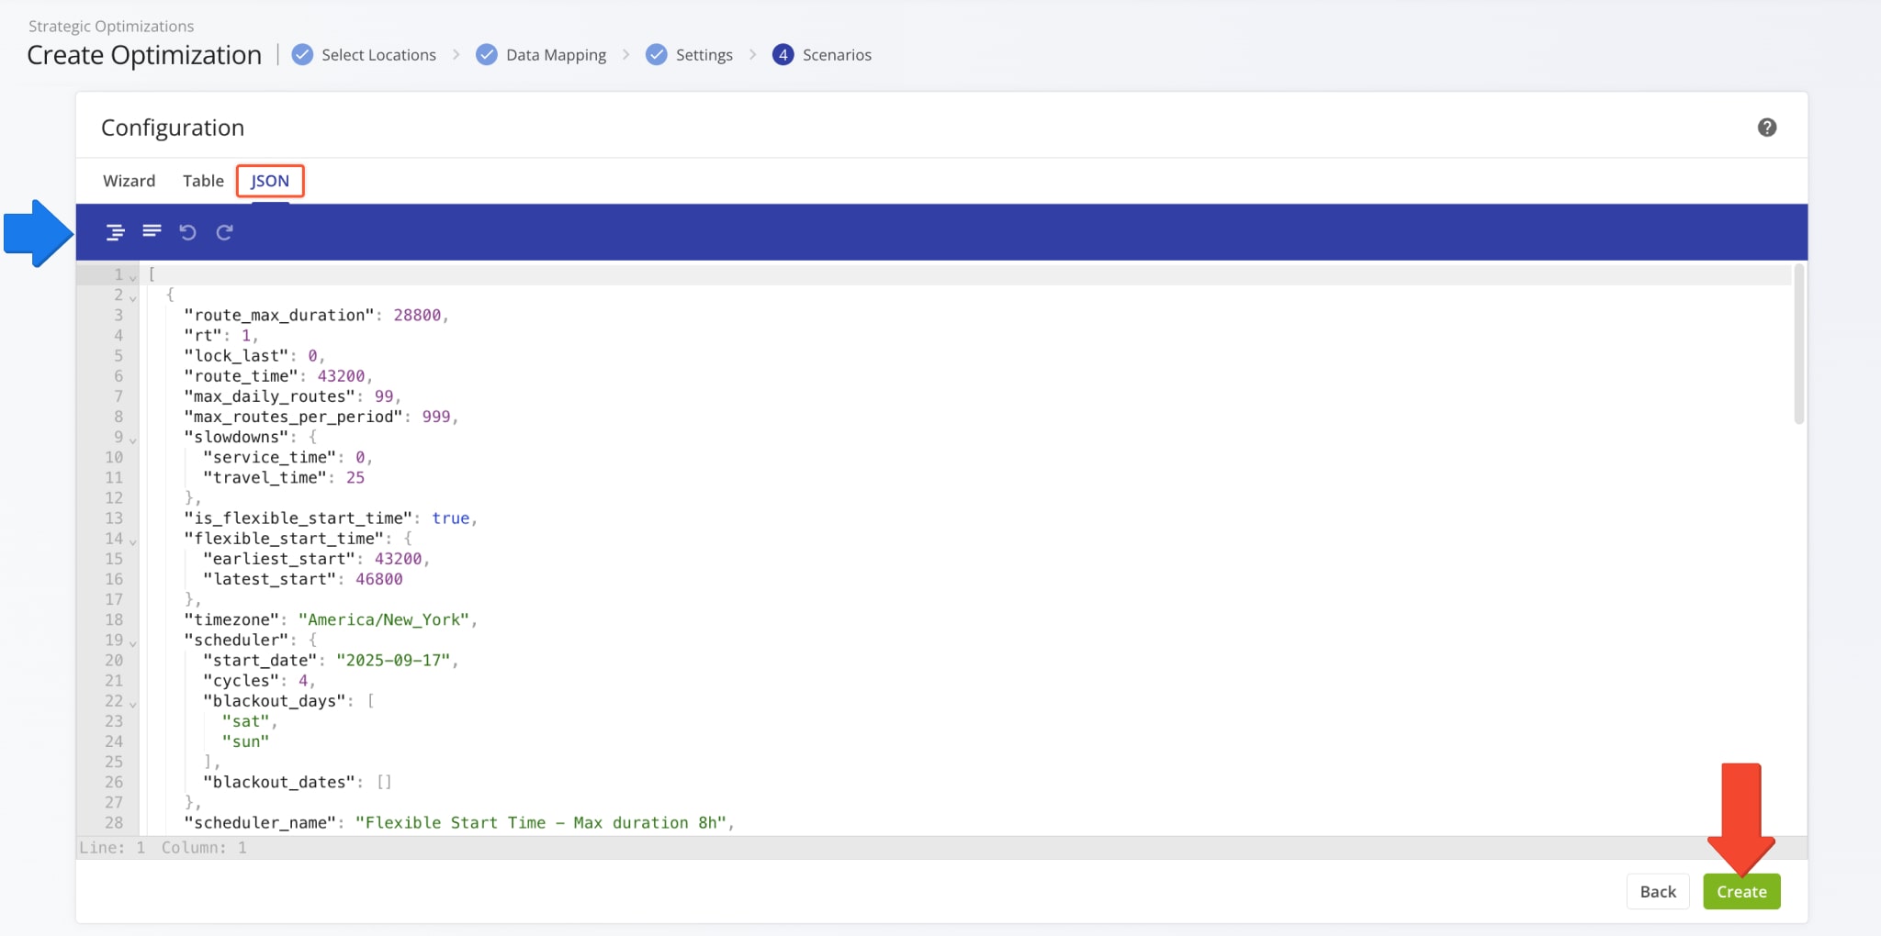
Task: Click the Data Mapping step checkmark
Action: click(x=487, y=55)
